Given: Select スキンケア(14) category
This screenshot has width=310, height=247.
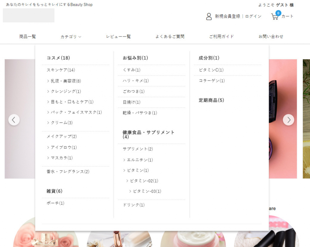Looking at the screenshot, I should point(61,70).
